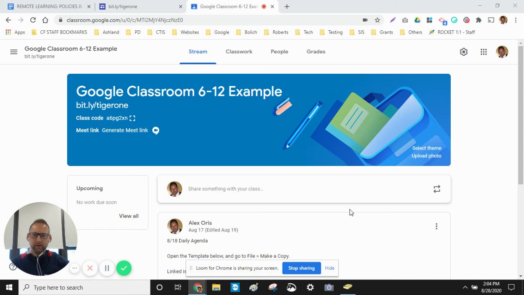Open File Explorer from the taskbar

(x=216, y=288)
